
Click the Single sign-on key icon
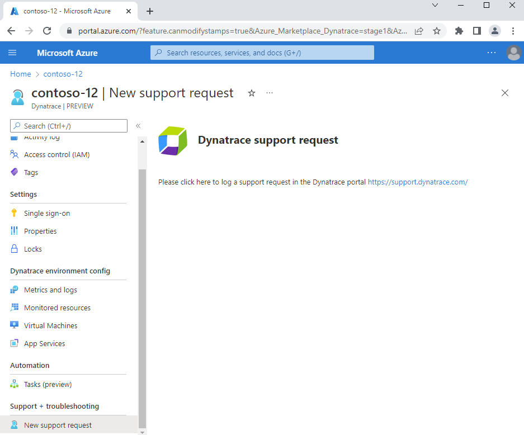pyautogui.click(x=14, y=213)
